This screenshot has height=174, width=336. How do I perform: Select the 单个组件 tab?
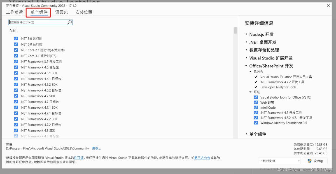coord(39,12)
